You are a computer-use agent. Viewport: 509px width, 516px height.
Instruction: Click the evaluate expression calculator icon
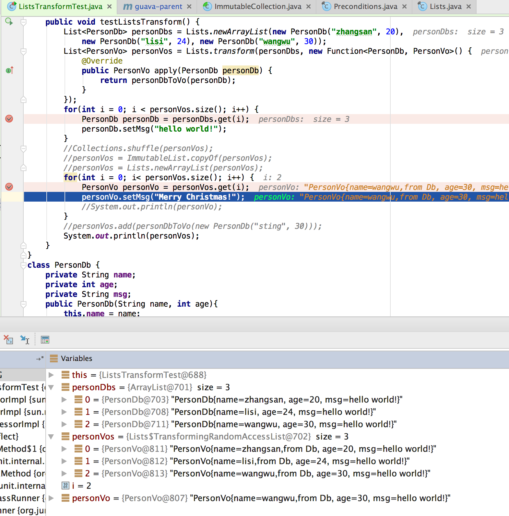[45, 340]
